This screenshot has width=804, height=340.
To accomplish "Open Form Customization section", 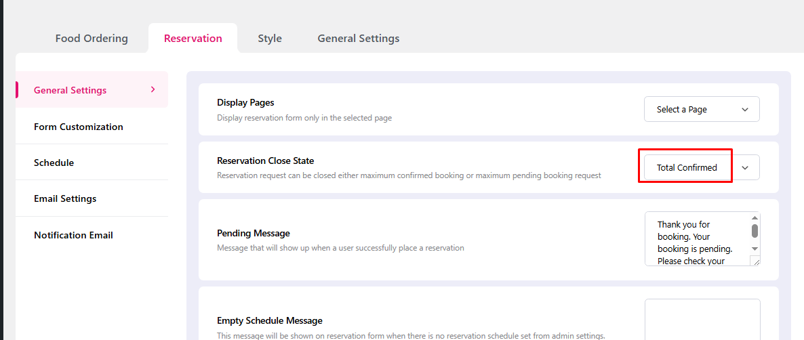I will click(79, 127).
